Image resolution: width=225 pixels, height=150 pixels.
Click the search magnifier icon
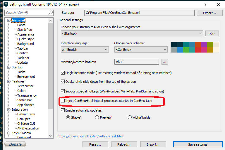tap(51, 13)
